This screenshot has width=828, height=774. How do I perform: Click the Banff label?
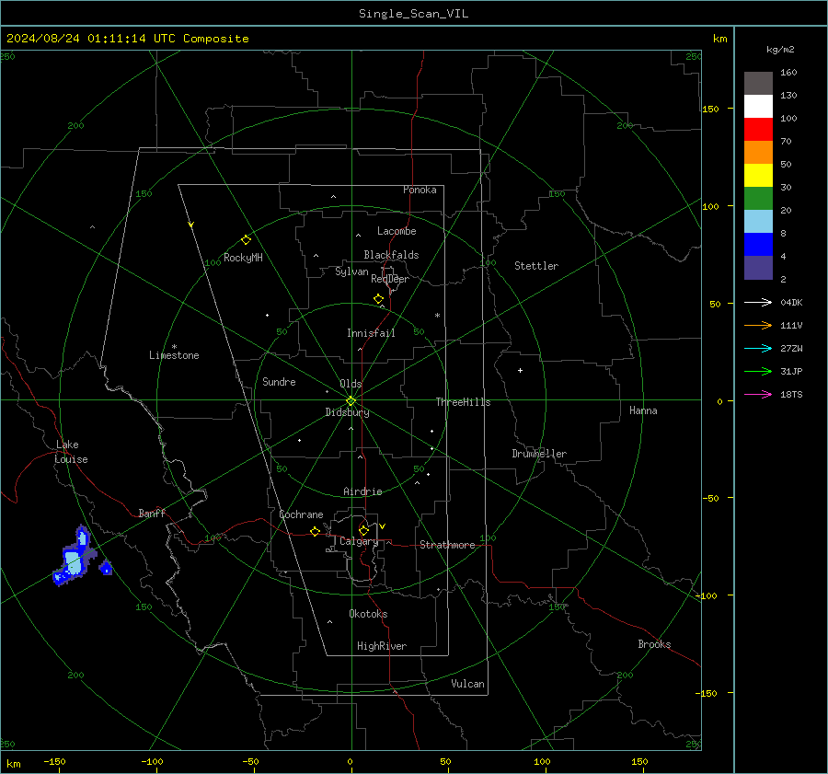tap(152, 513)
